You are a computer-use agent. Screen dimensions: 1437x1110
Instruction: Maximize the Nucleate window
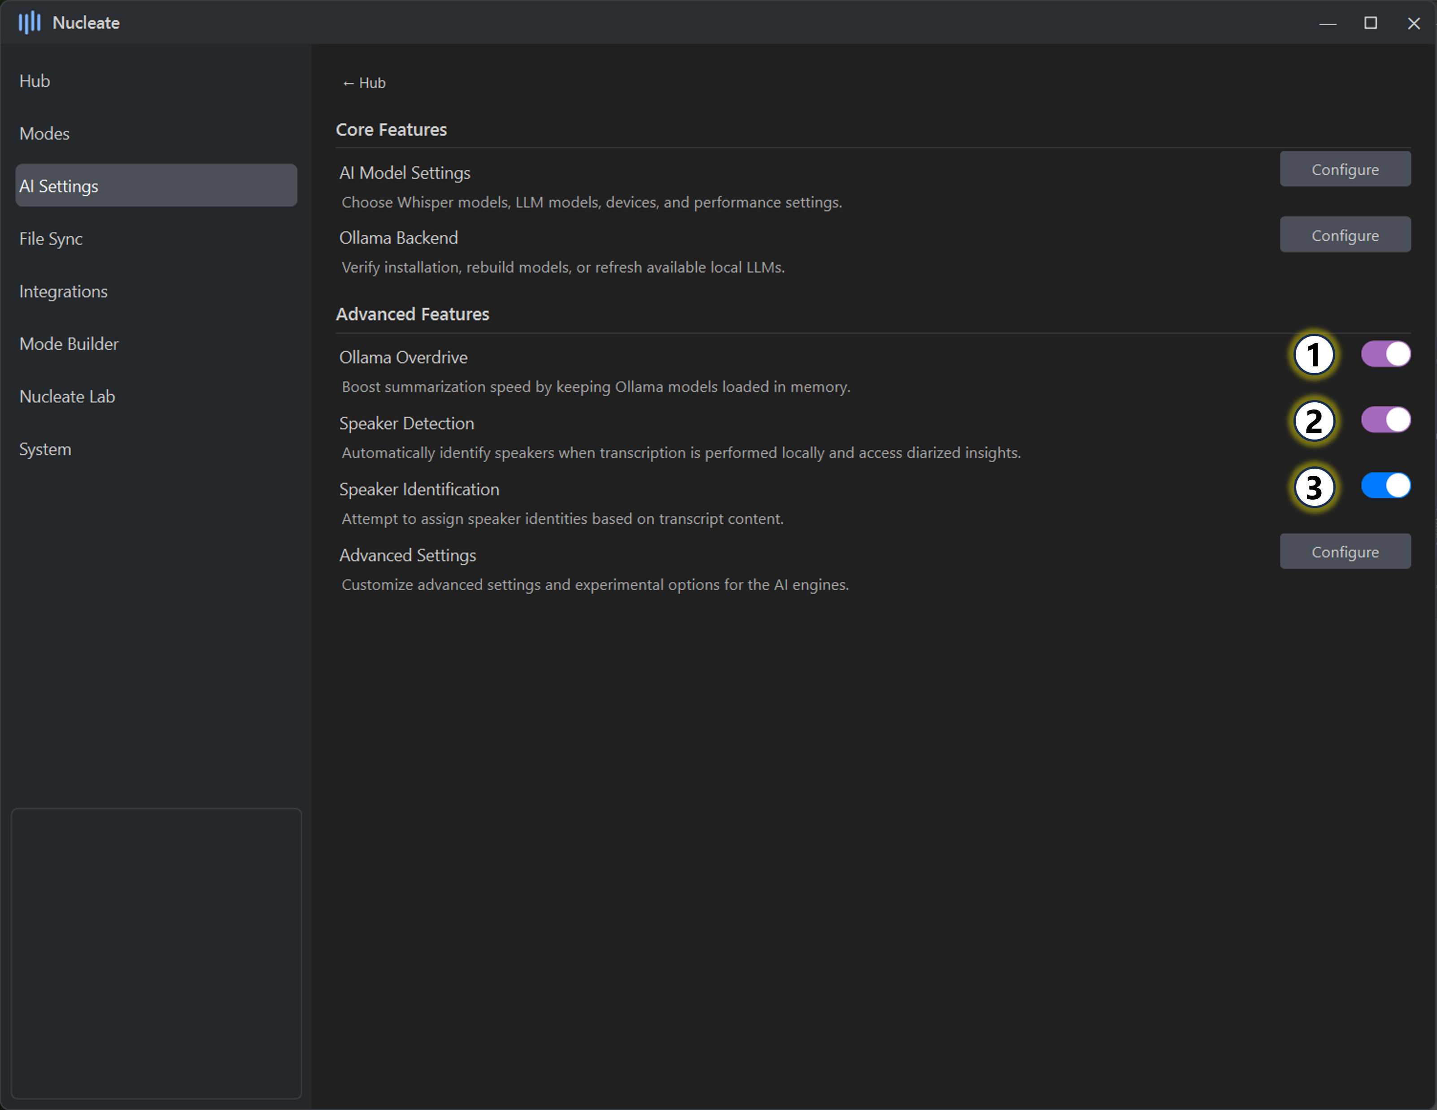(x=1371, y=23)
